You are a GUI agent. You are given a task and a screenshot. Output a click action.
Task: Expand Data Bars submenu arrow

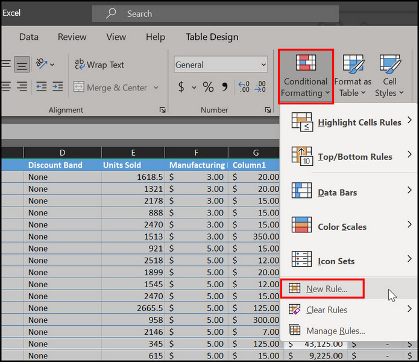click(x=409, y=190)
